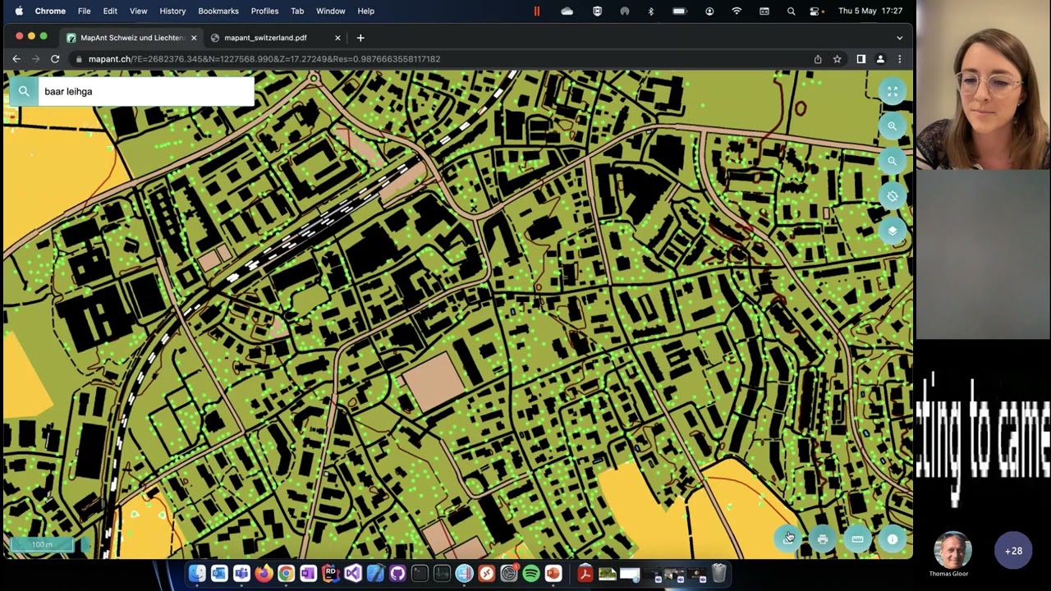Activate the ruler measurement tool
1051x591 pixels.
click(x=858, y=538)
